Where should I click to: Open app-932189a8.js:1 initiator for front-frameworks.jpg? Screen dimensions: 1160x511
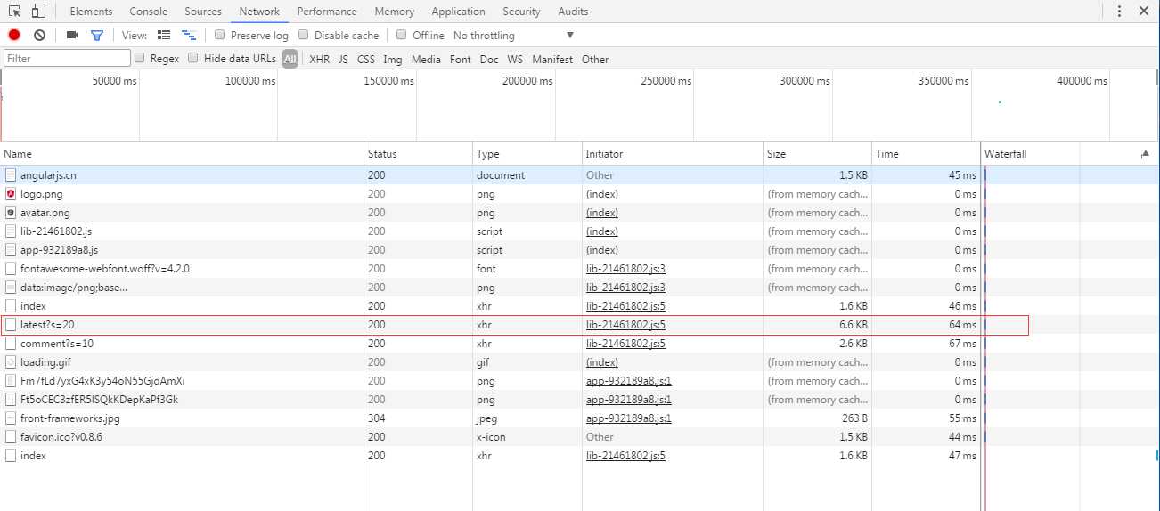tap(629, 418)
